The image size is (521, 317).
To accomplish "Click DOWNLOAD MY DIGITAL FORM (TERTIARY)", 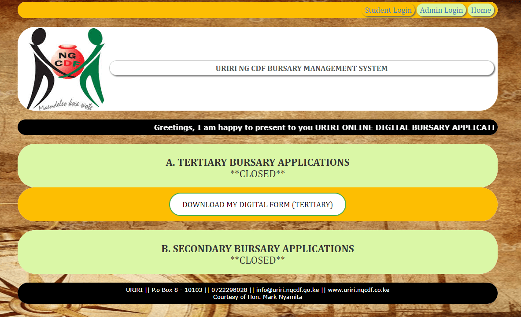I will [x=257, y=204].
